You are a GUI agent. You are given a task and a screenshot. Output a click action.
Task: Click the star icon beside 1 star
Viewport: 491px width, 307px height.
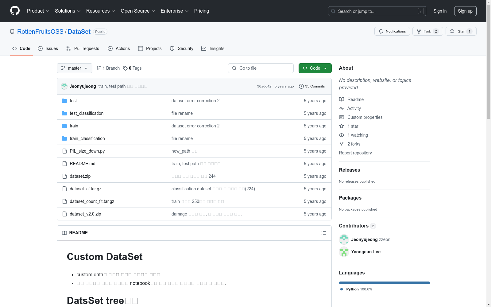(342, 126)
